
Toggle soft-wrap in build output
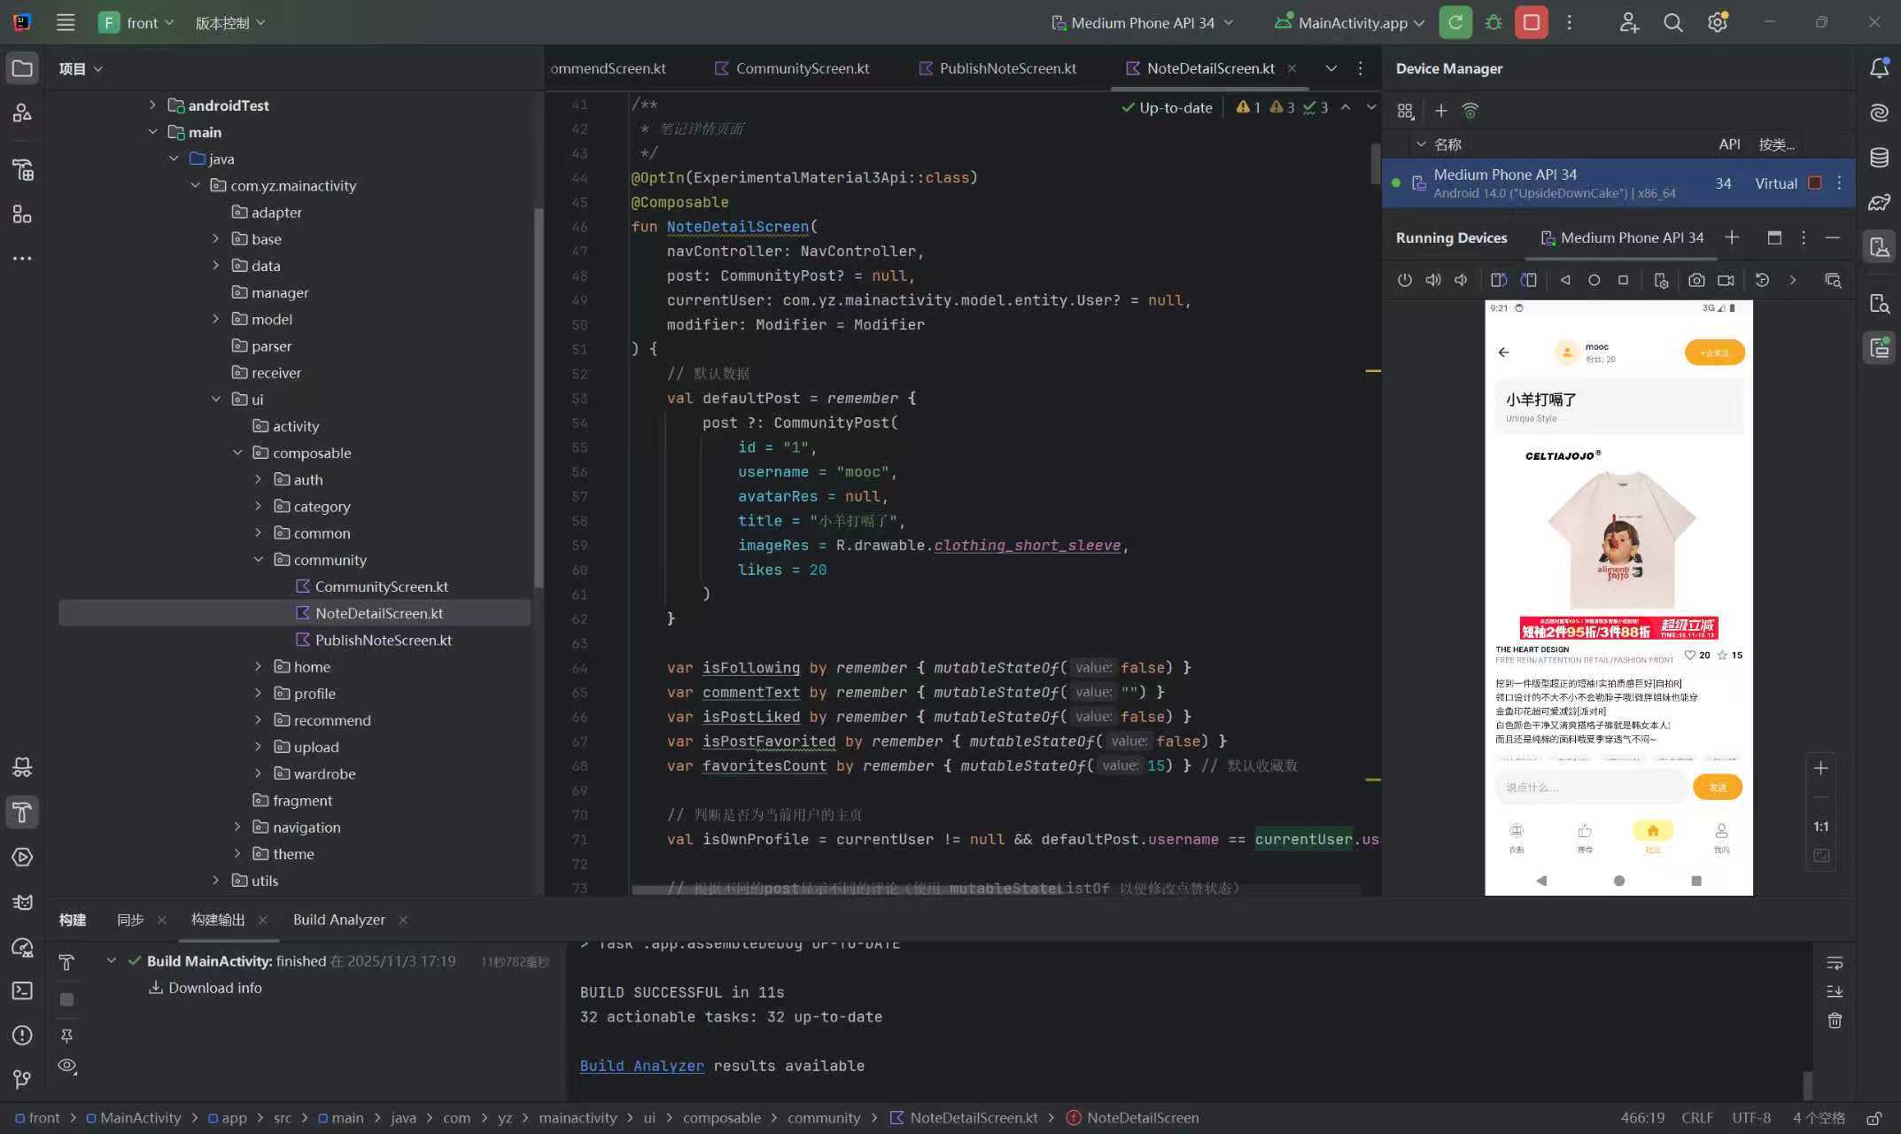pos(1835,963)
